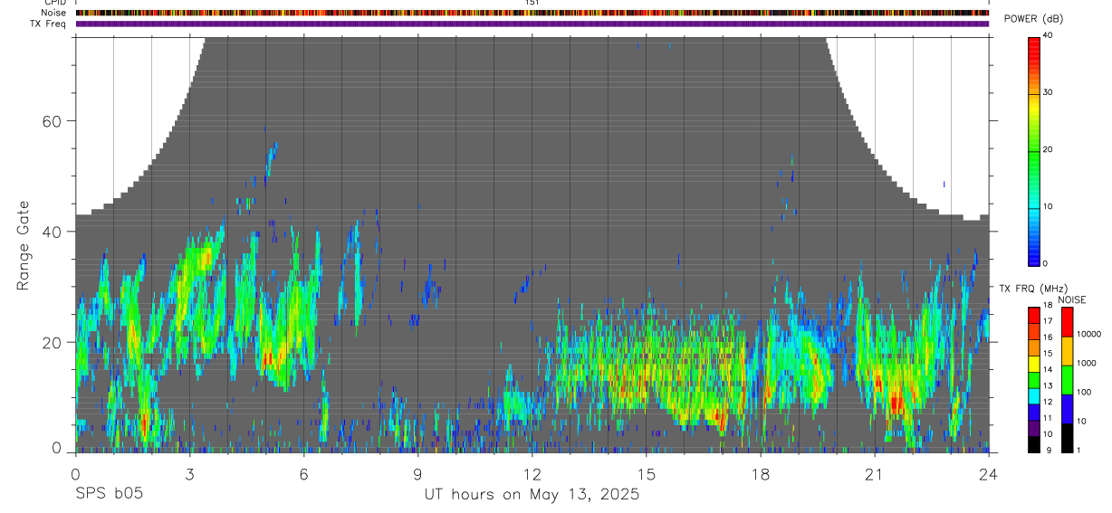Viewport: 1112px width, 513px height.
Task: Select the orange 1000 block in NOISE legend
Action: point(1067,351)
